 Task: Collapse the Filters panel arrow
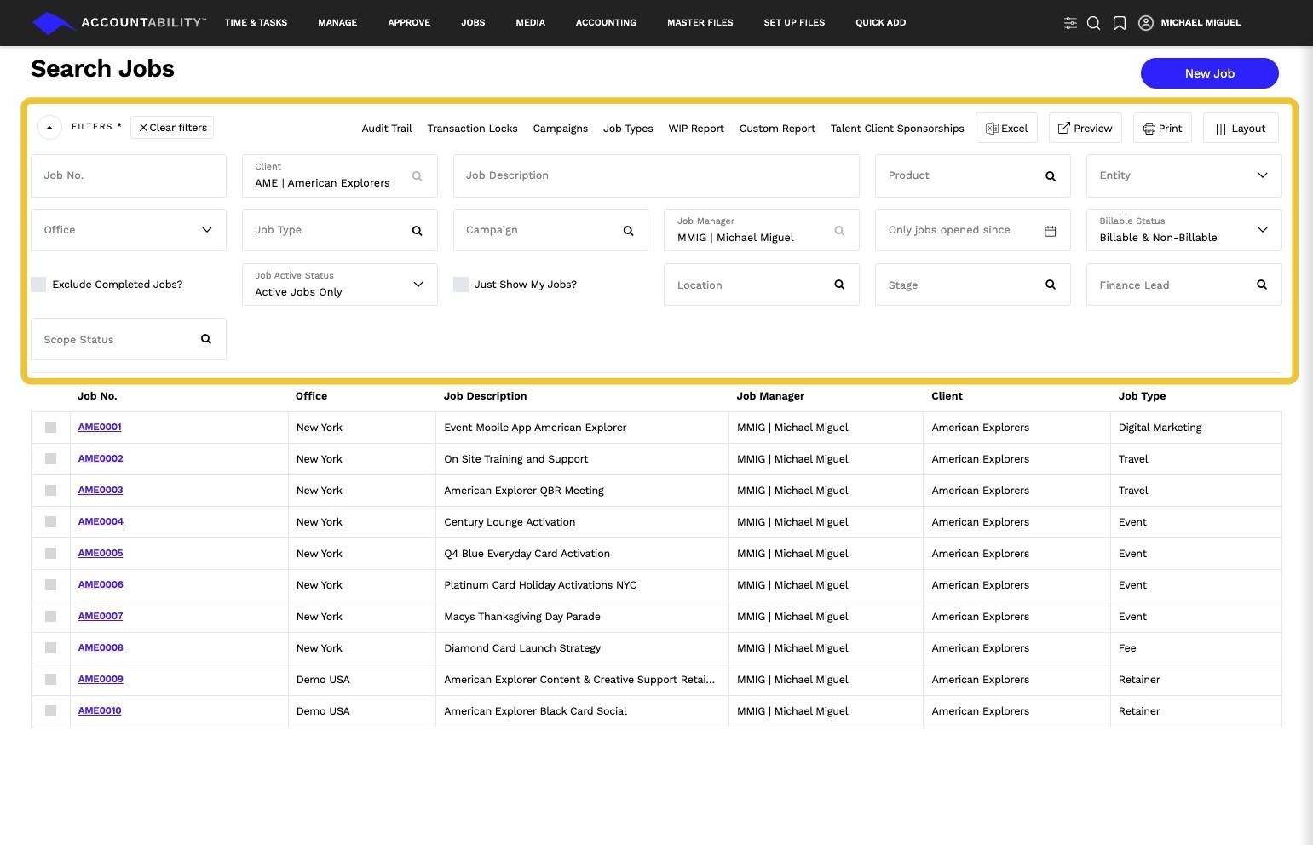[49, 128]
